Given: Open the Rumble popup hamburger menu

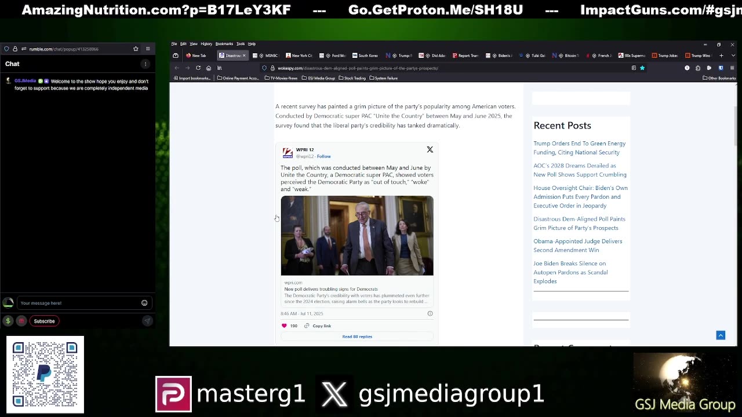Looking at the screenshot, I should pyautogui.click(x=148, y=49).
